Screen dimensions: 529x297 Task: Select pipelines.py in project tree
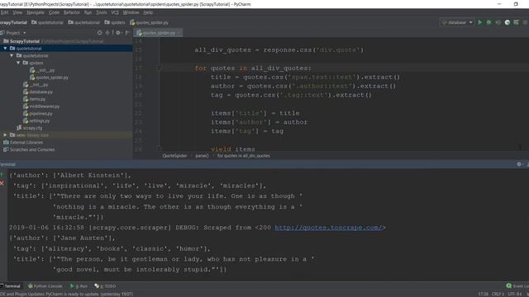[x=38, y=114]
